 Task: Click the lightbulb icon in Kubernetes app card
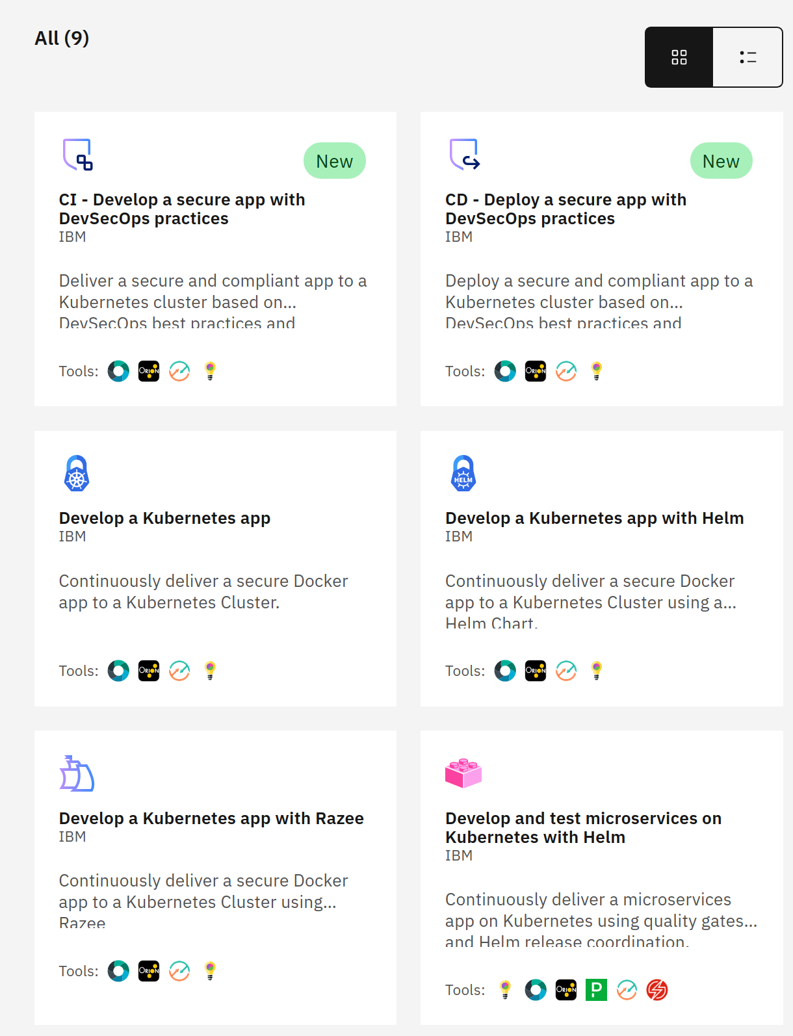210,671
